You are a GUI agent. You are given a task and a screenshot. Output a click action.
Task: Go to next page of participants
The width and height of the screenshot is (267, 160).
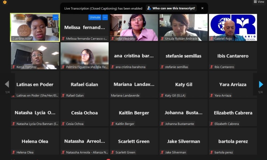pyautogui.click(x=261, y=85)
